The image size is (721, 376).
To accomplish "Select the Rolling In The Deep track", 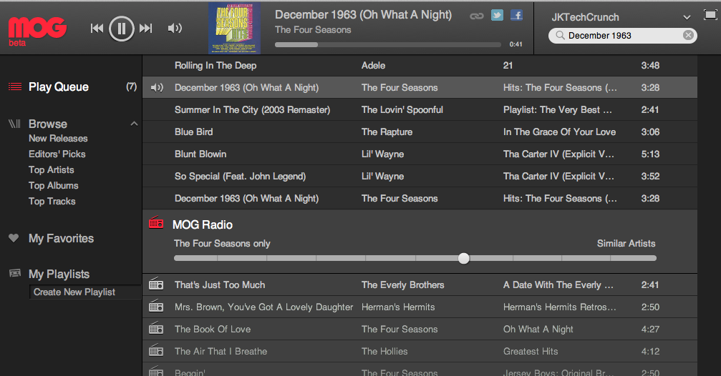I will coord(216,66).
